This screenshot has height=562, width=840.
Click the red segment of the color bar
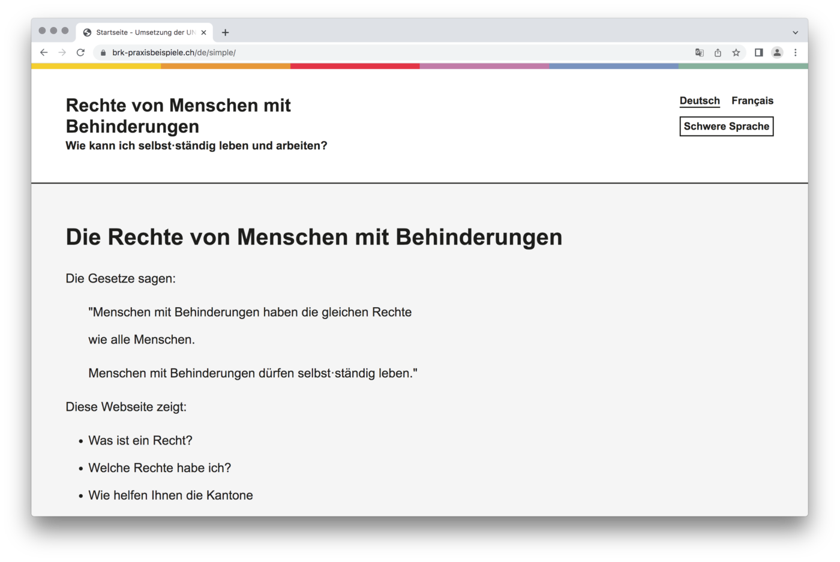[355, 67]
